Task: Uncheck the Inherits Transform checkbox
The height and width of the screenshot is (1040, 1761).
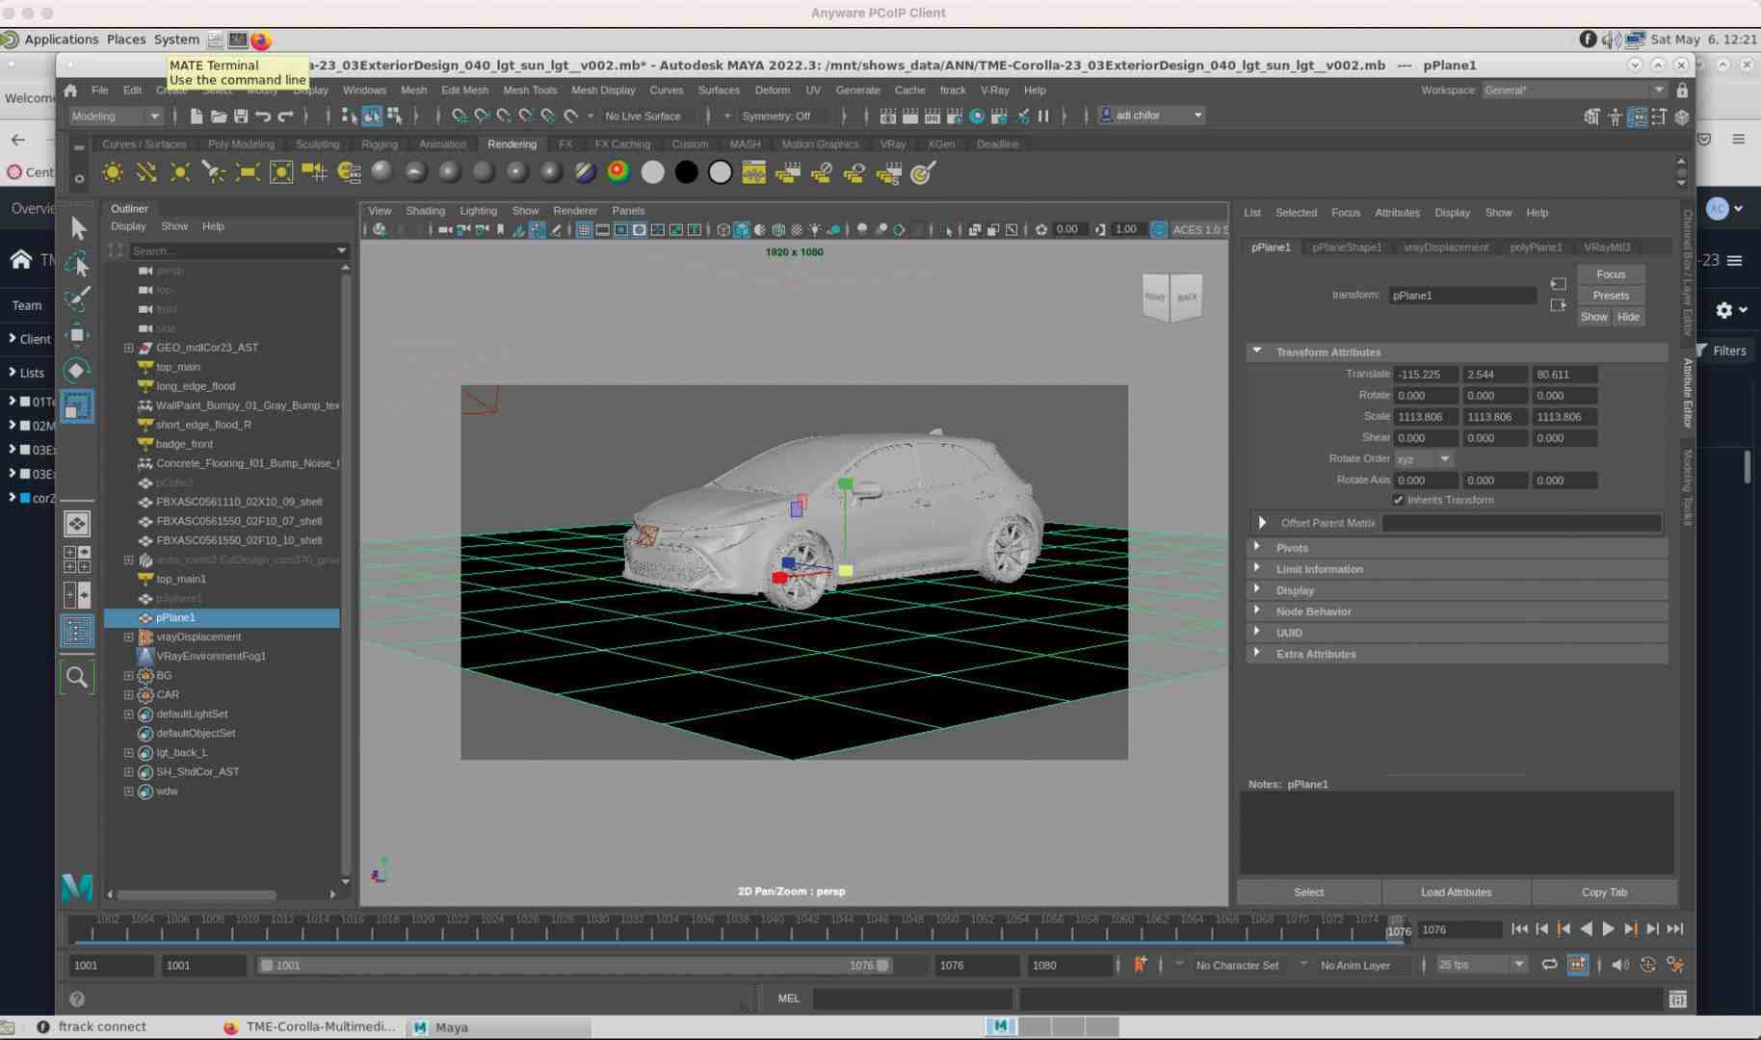Action: (x=1399, y=500)
